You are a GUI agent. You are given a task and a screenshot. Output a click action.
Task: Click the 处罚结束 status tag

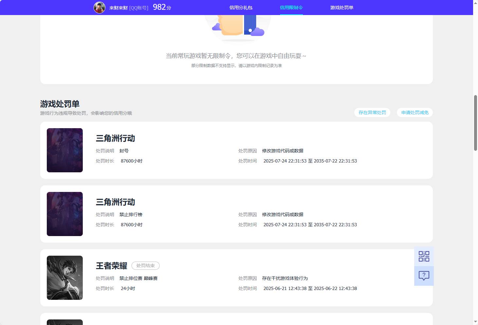(145, 265)
